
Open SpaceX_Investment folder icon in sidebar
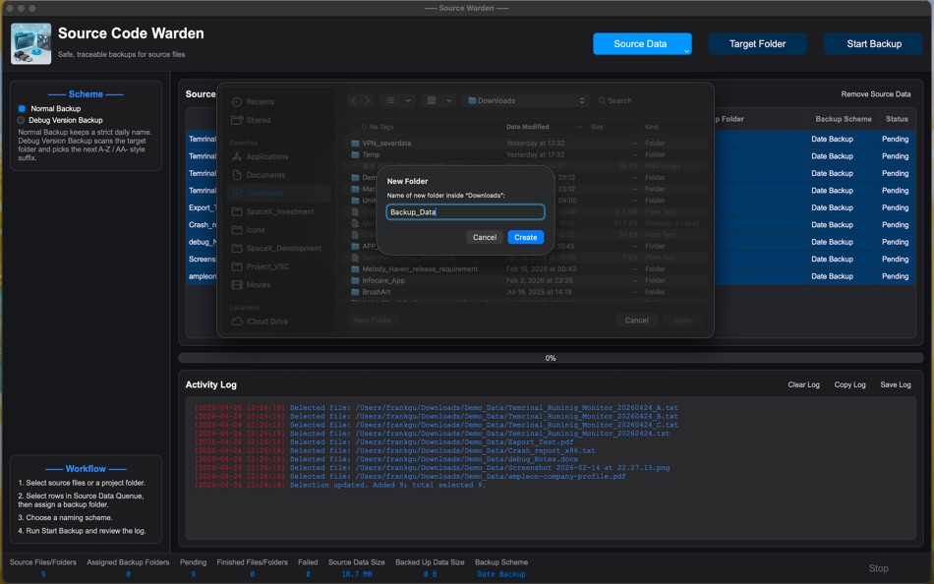(x=237, y=211)
